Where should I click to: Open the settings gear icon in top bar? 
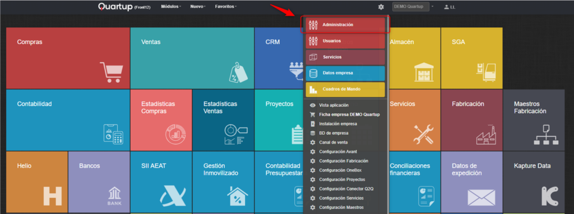pyautogui.click(x=381, y=7)
